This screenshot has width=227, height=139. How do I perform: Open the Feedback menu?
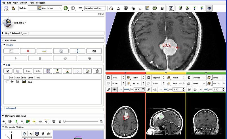[x=41, y=3]
